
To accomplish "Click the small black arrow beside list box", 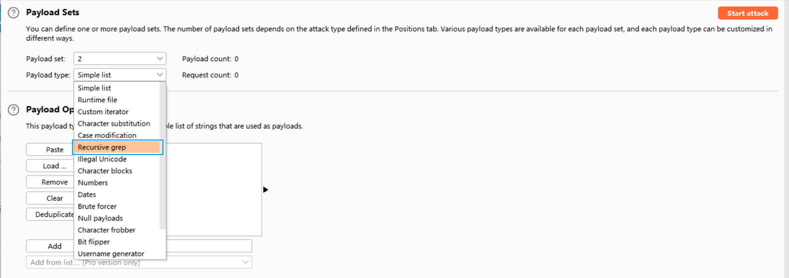I will [x=265, y=189].
